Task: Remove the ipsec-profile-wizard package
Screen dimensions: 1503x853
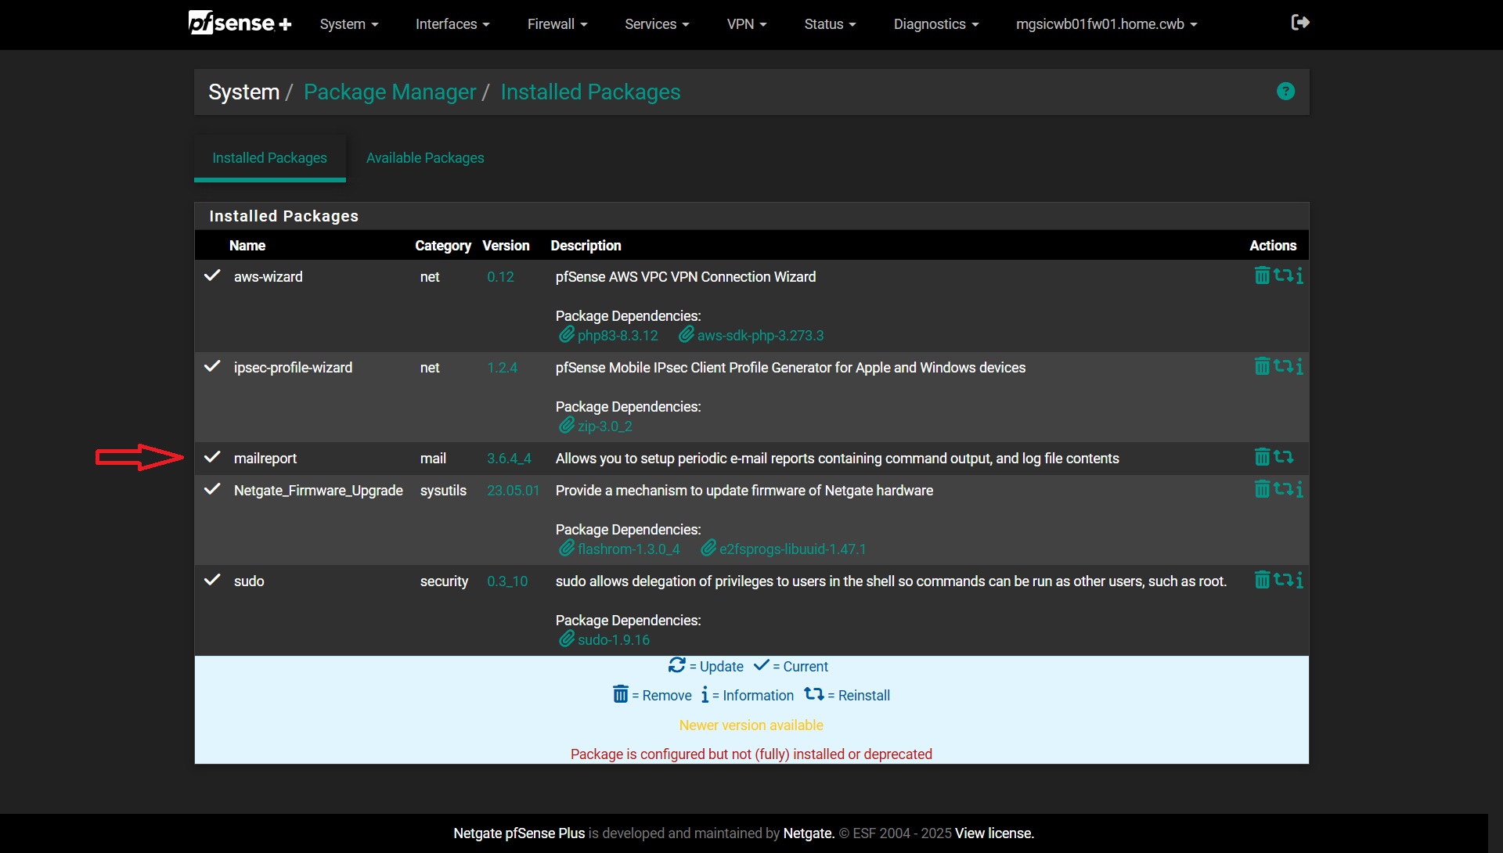Action: pos(1262,366)
